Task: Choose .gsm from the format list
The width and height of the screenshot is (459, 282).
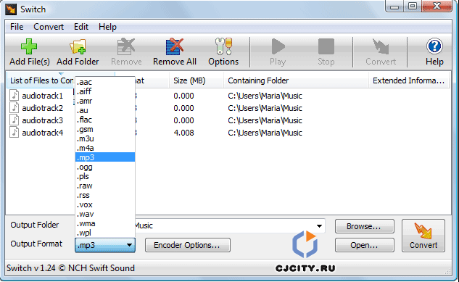Action: (x=105, y=129)
